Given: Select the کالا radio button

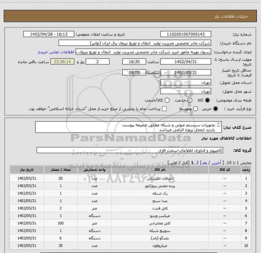Looking at the screenshot, I should point(208,100).
